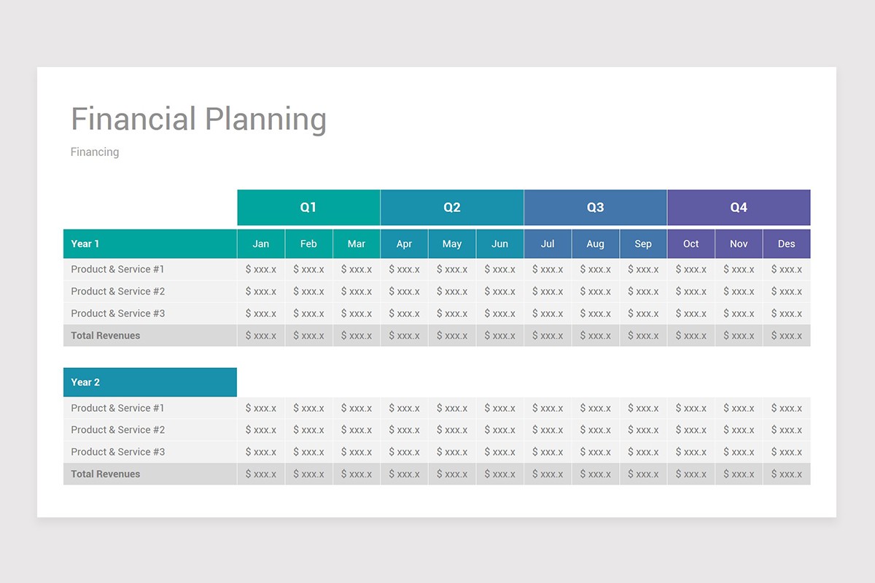
Task: Click the Financial Planning title
Action: (198, 119)
